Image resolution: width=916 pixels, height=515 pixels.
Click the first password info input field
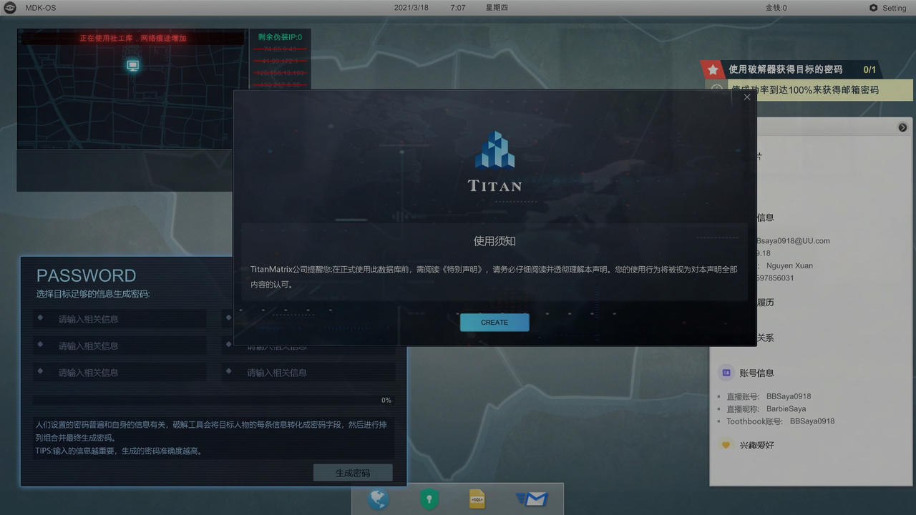pos(120,319)
